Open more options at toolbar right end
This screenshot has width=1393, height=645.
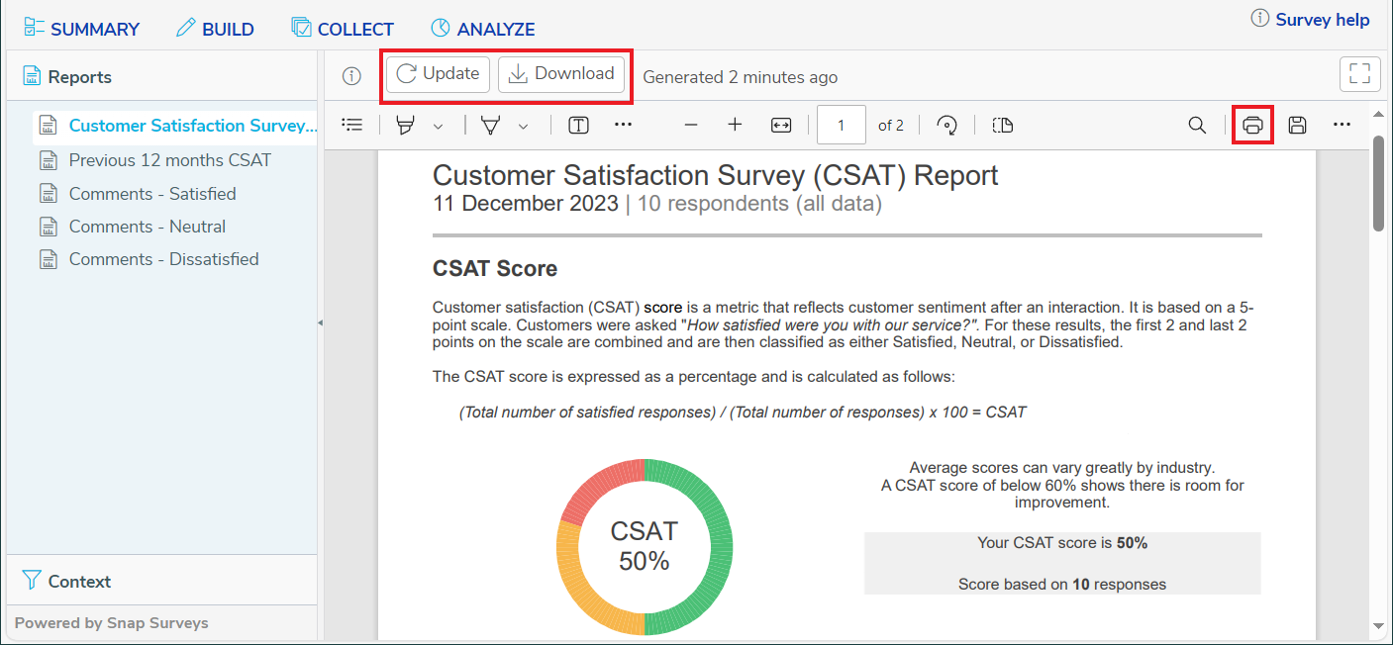coord(1342,125)
